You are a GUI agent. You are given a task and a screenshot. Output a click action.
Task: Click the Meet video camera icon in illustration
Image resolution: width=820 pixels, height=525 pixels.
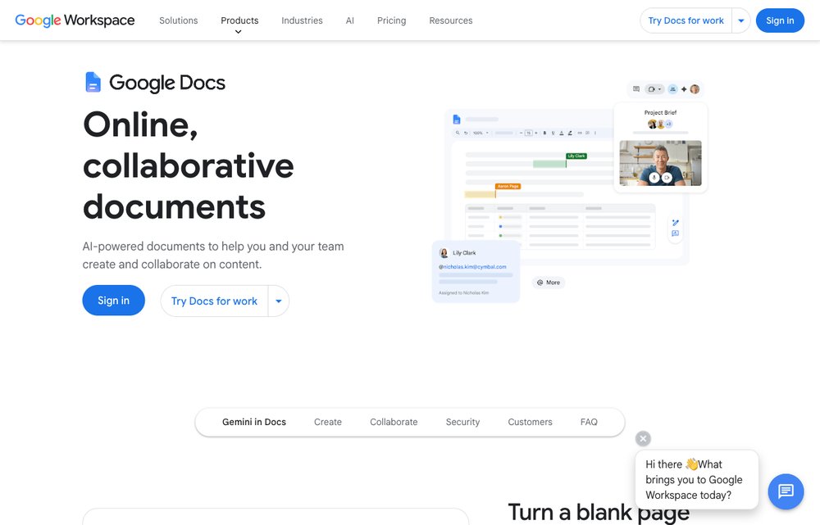(x=652, y=88)
